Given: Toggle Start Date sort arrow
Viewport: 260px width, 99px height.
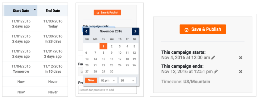Looking at the screenshot, I should point(35,10).
